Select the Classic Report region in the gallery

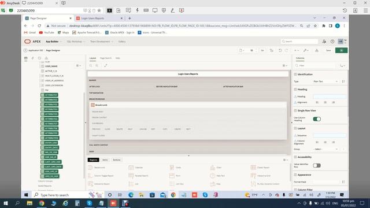coord(260,168)
